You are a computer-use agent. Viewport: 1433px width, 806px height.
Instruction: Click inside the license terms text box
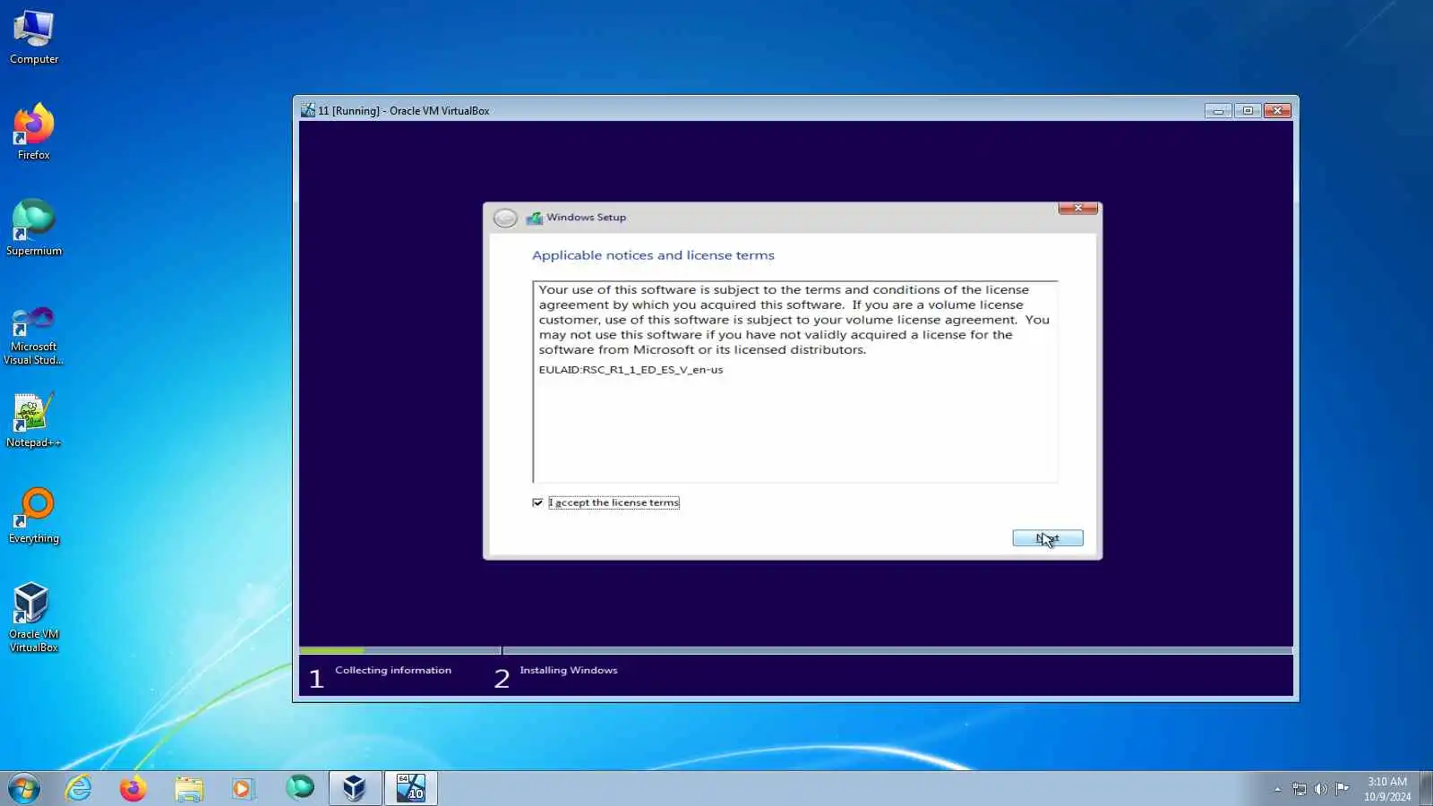[x=795, y=382]
